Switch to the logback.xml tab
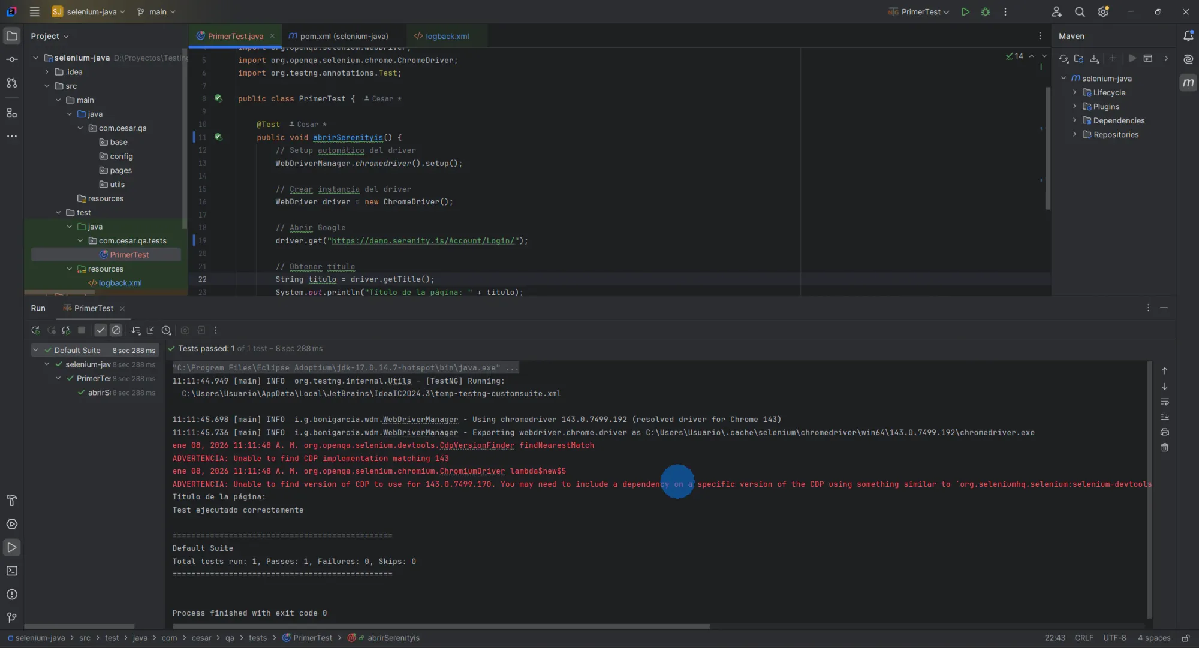 [x=447, y=36]
